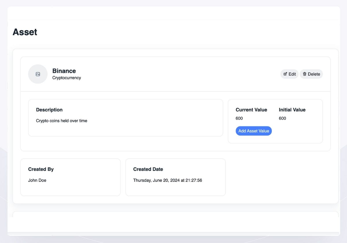
Task: Click the Asset page heading
Action: [25, 32]
